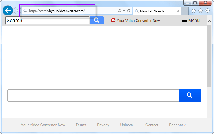Click the Your Video Converter Now red icon
The image size is (214, 134).
[113, 20]
